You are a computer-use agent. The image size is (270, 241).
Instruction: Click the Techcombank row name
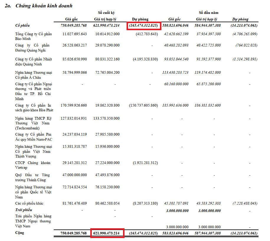pos(32,123)
